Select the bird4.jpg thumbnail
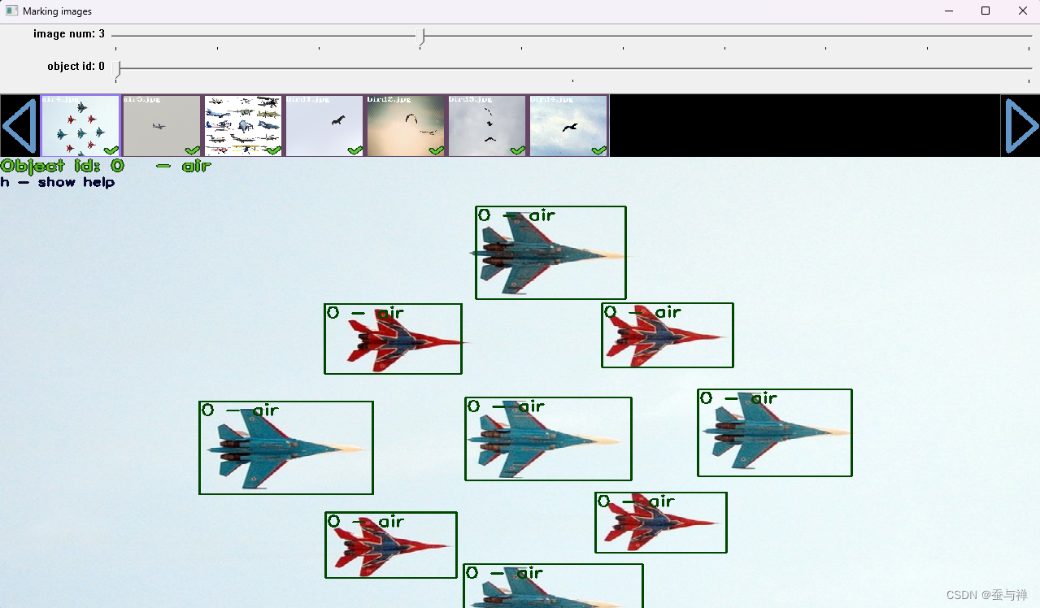 [x=568, y=122]
